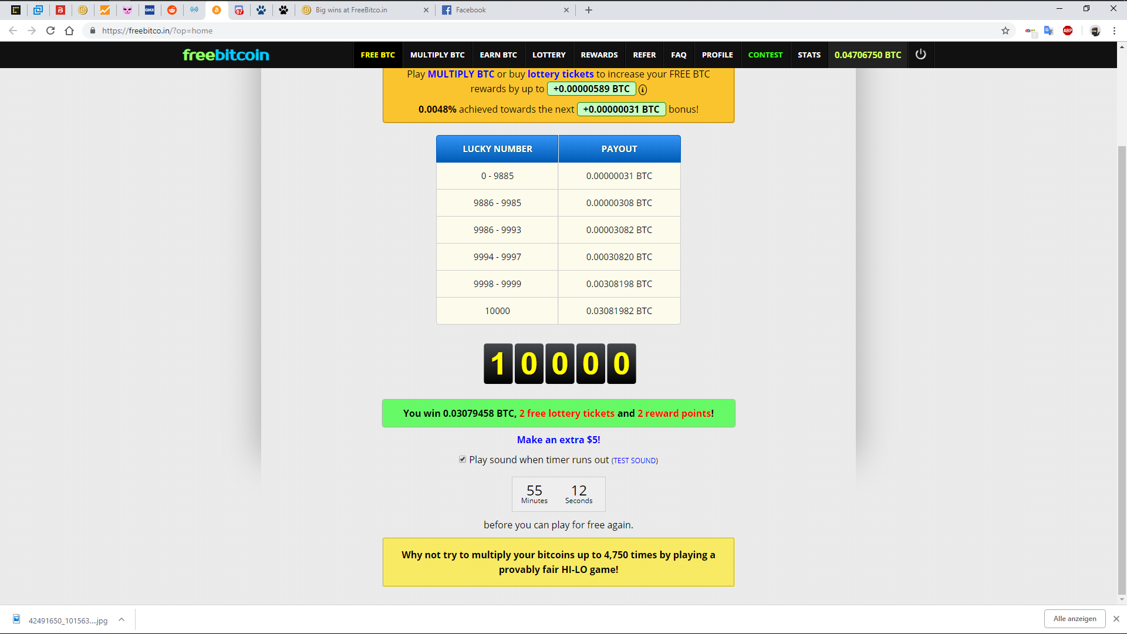Open the PROFILE menu item
The height and width of the screenshot is (634, 1127).
717,55
